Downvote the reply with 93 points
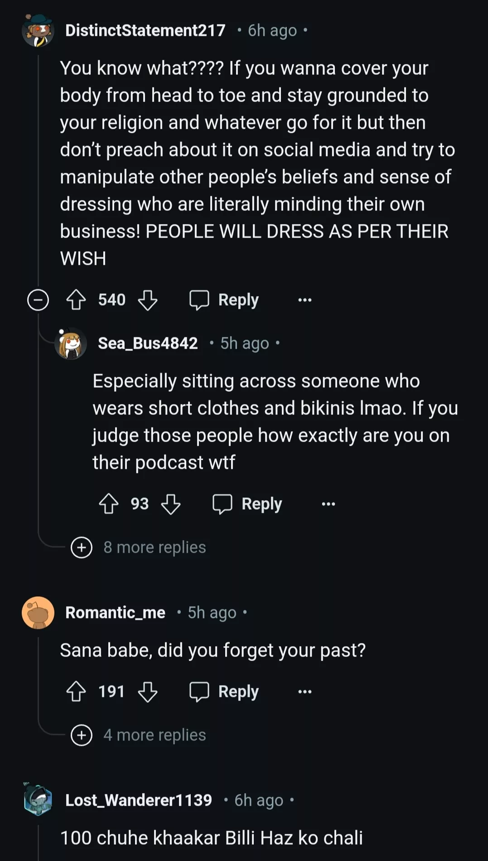The image size is (488, 861). point(171,504)
